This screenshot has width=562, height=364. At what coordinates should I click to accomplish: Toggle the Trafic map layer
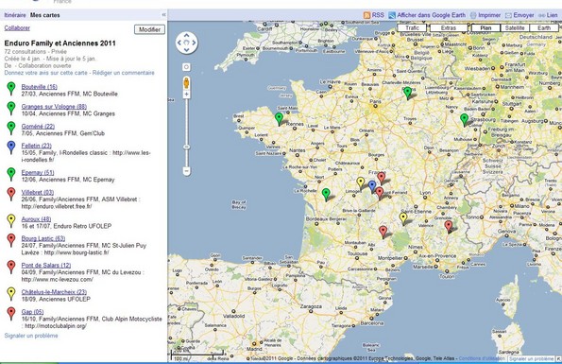coord(412,27)
